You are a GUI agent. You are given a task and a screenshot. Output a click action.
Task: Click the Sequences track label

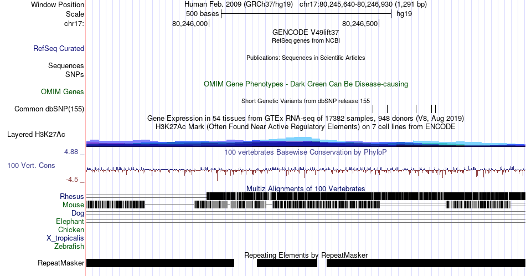pyautogui.click(x=66, y=65)
